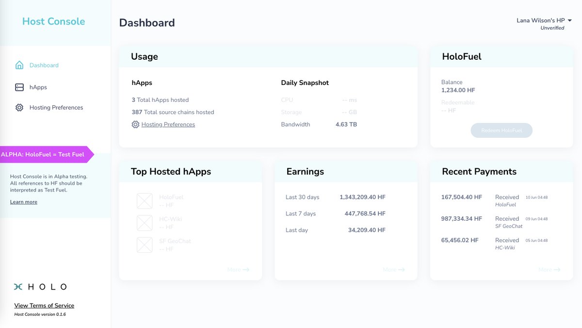
Task: Click the Redeem HoloFuel button
Action: 501,131
